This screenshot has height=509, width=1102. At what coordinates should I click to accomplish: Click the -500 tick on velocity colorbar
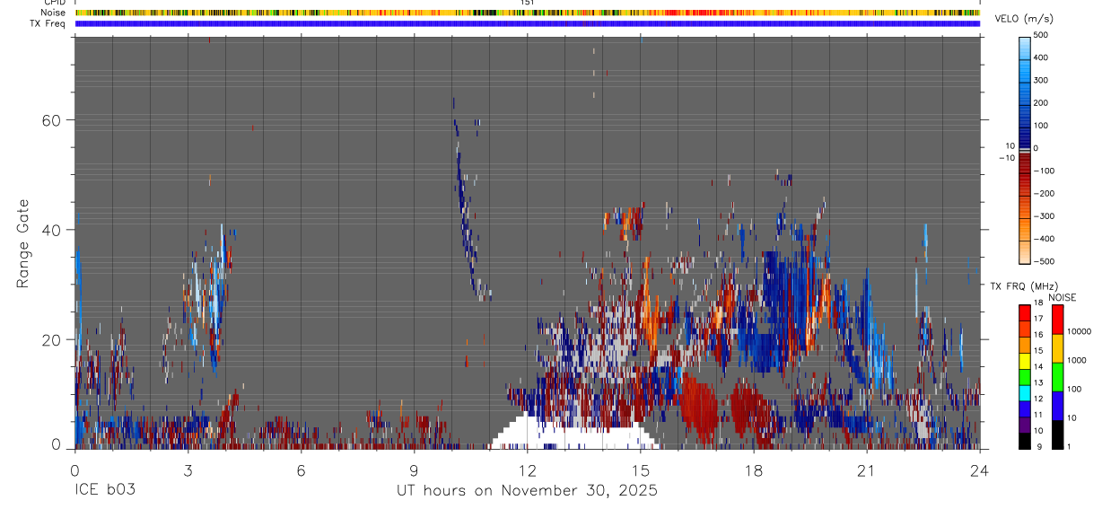[1044, 261]
